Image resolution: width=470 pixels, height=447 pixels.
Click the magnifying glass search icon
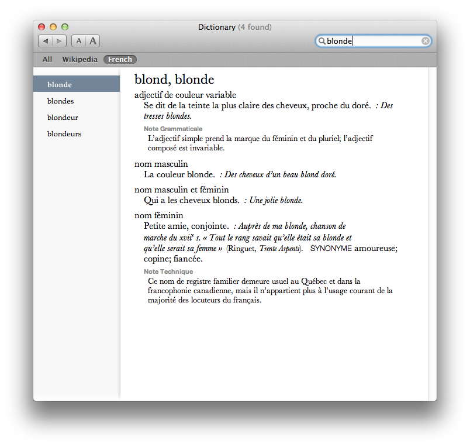click(x=322, y=41)
